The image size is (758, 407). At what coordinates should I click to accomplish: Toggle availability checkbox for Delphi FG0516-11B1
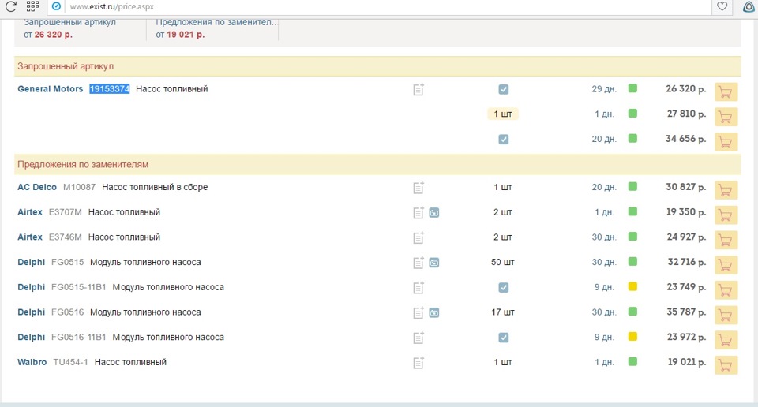tap(503, 338)
